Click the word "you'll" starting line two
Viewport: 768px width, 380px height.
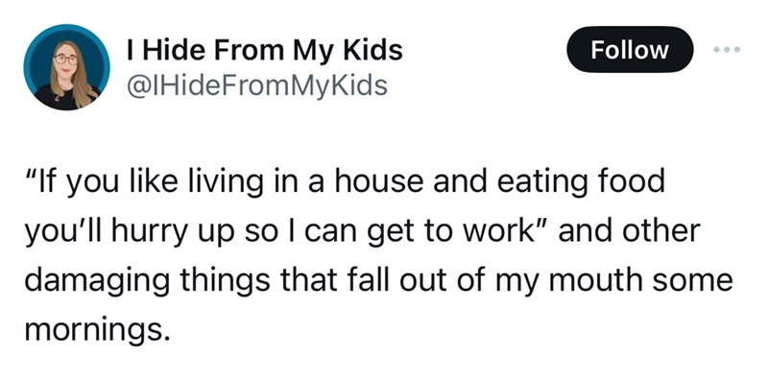click(x=63, y=232)
